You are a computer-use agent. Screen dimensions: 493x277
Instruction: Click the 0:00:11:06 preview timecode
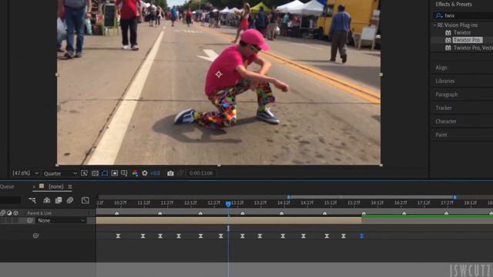[201, 173]
